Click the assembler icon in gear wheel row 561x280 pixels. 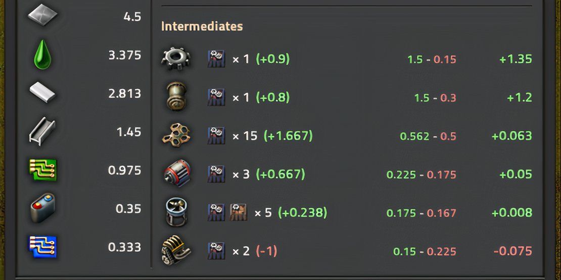pyautogui.click(x=216, y=59)
